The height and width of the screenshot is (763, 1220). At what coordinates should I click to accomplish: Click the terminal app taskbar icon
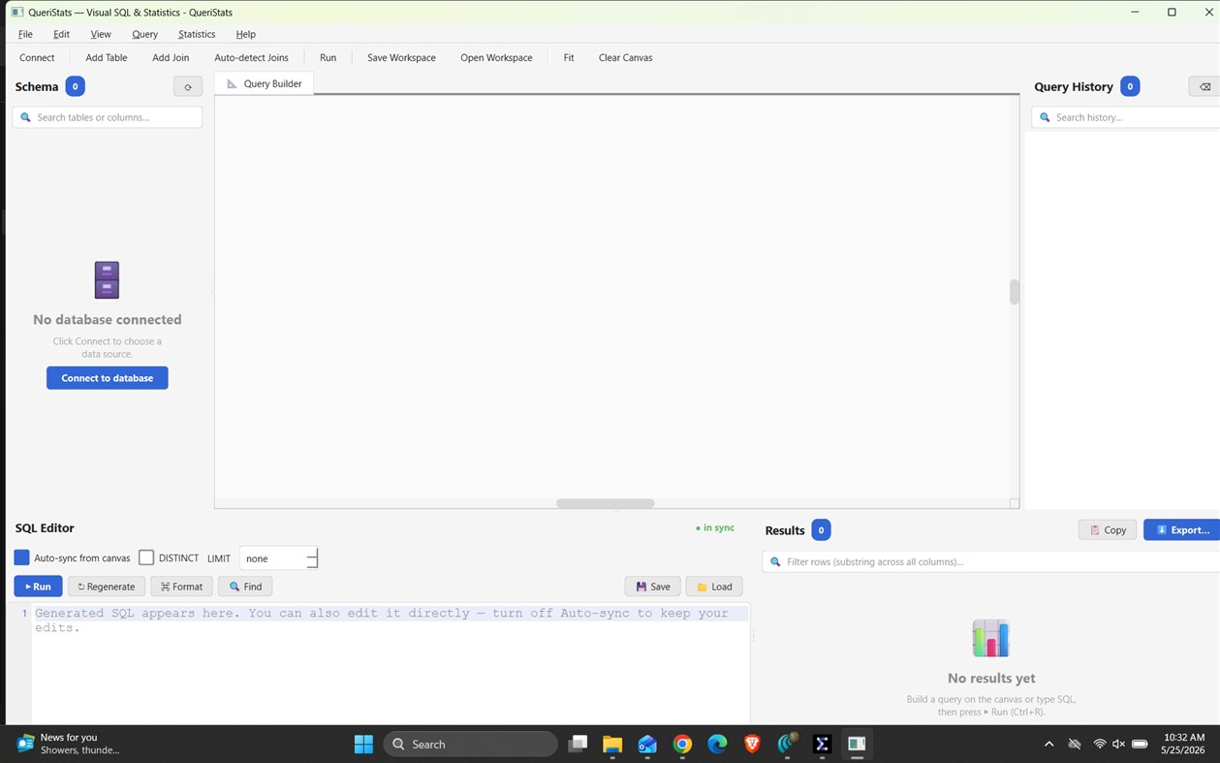point(822,744)
